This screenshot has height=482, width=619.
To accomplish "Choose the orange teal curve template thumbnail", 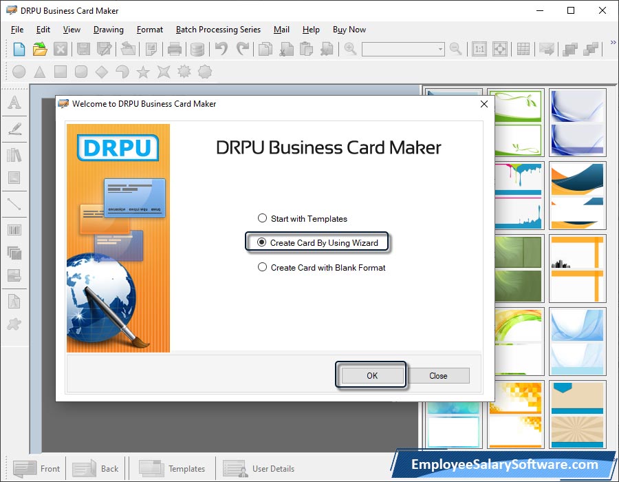I will (x=577, y=196).
